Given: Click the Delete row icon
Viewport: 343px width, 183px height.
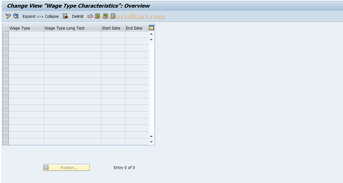Looking at the screenshot, I should [x=65, y=16].
